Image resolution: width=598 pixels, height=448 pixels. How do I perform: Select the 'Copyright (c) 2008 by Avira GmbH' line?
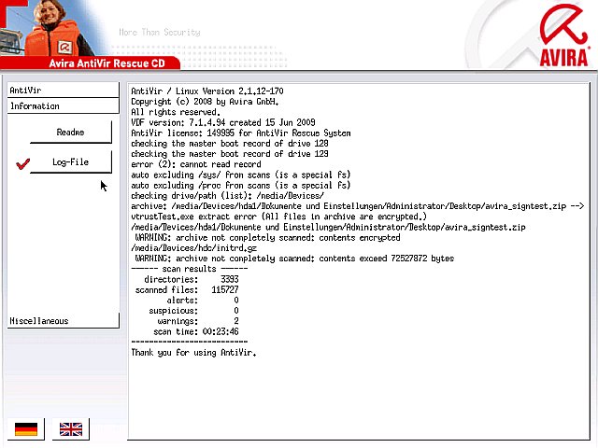click(205, 102)
